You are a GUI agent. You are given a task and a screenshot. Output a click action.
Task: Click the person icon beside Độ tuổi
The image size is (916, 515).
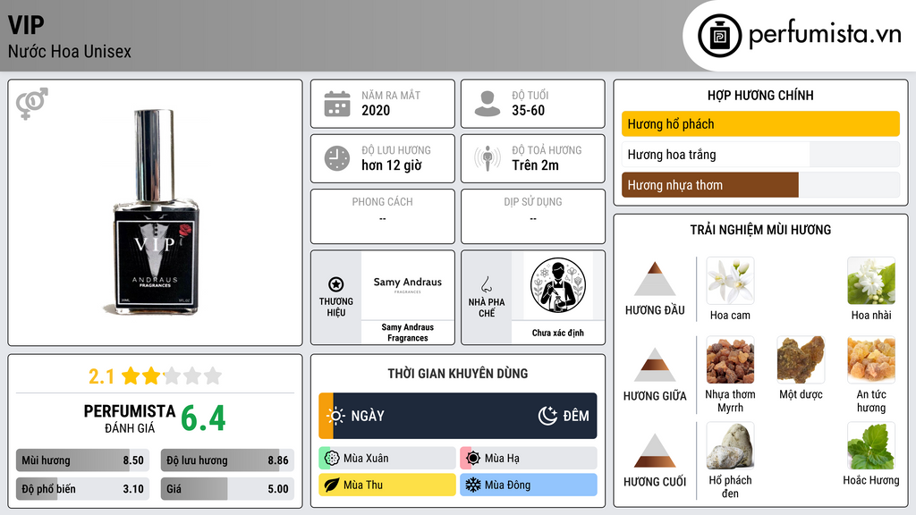[x=488, y=104]
